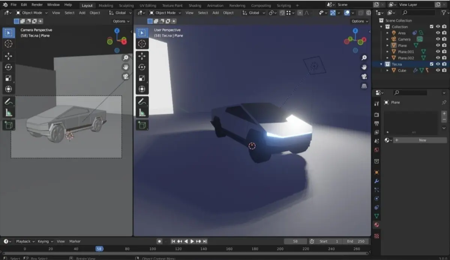Toggle Cube visibility eye icon
The height and width of the screenshot is (260, 450).
point(438,70)
